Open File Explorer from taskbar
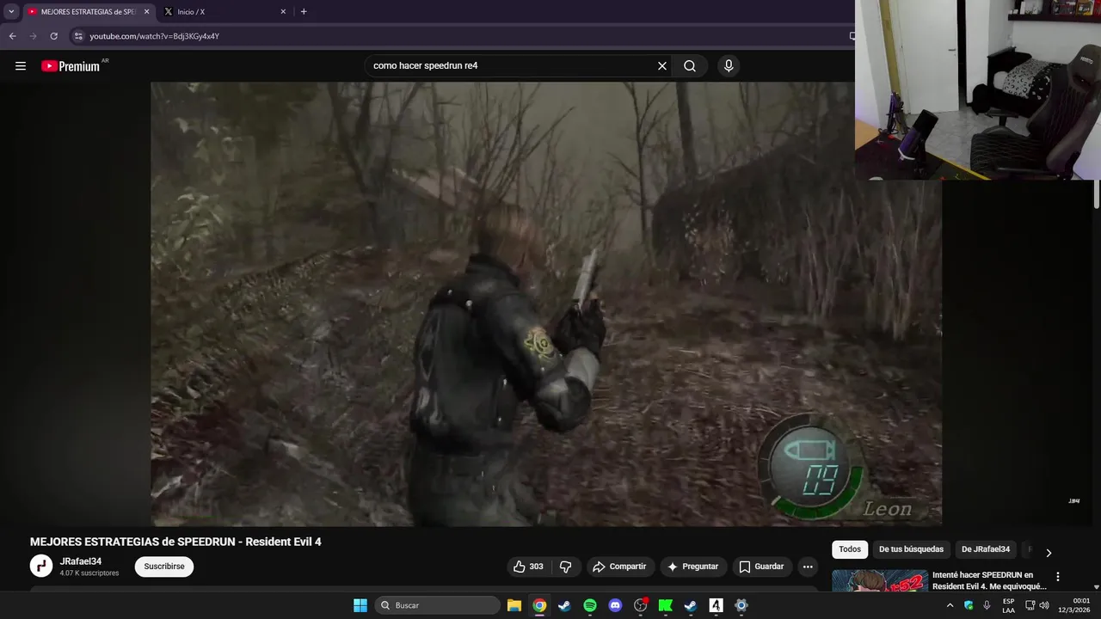The height and width of the screenshot is (619, 1101). [514, 605]
